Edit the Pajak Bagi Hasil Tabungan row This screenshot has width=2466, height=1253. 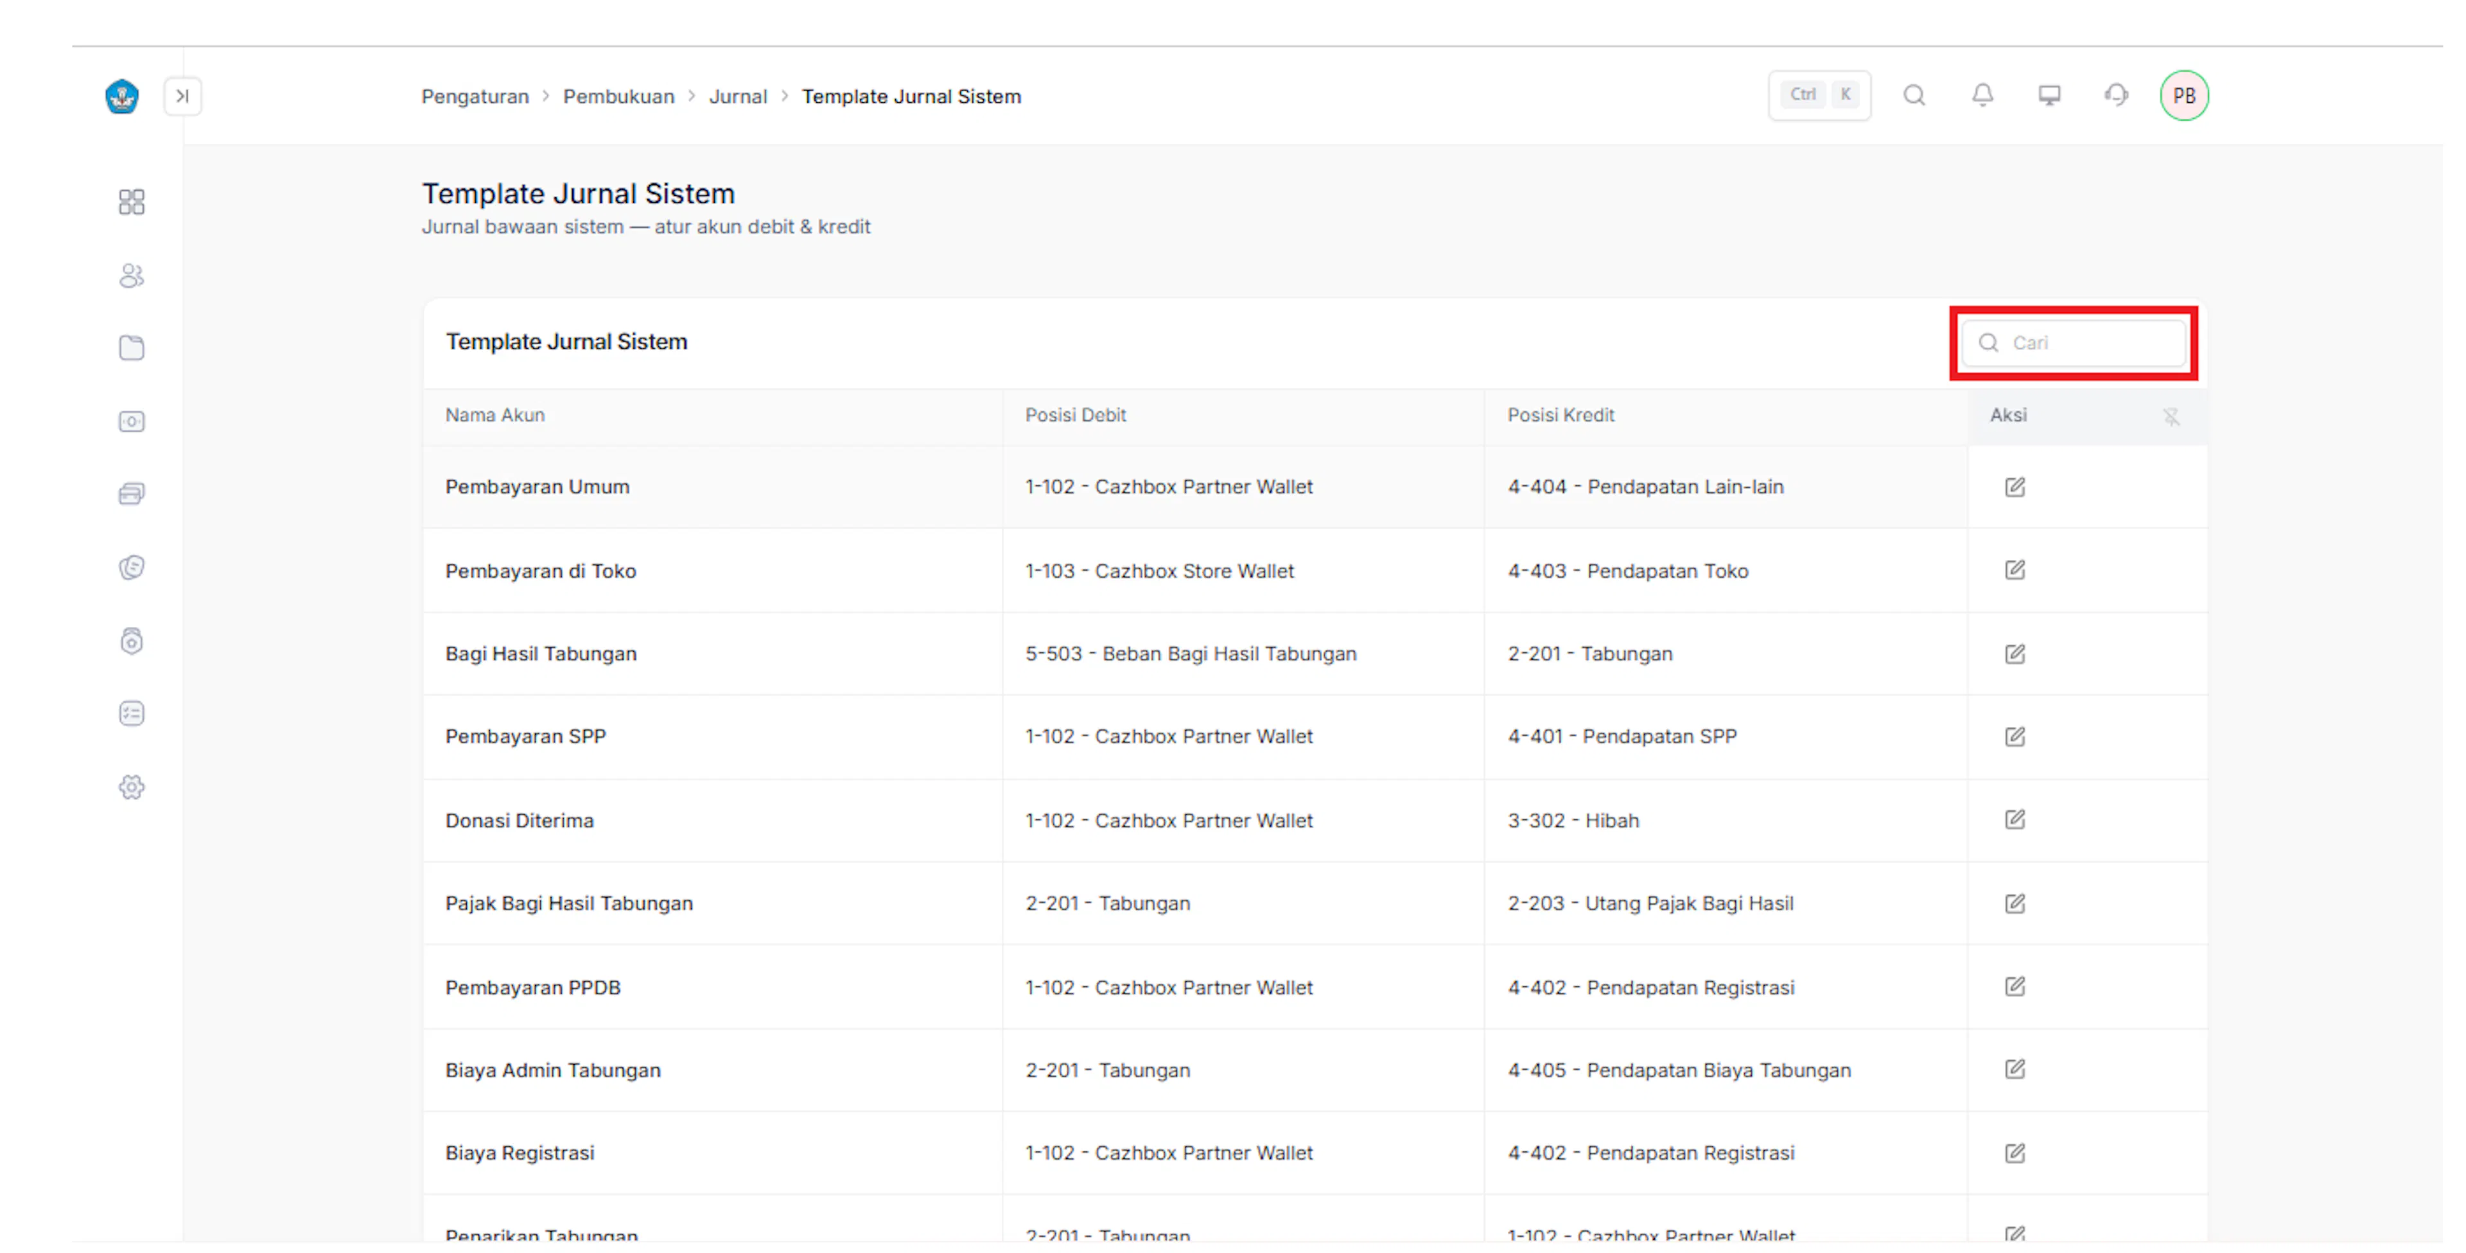pos(2015,904)
